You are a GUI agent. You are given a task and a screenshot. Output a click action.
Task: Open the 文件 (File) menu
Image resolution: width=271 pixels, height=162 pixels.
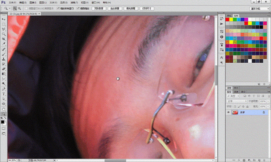pos(12,3)
